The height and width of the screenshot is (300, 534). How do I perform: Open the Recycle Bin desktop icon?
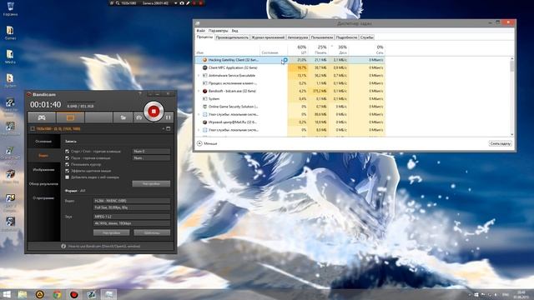coord(10,9)
